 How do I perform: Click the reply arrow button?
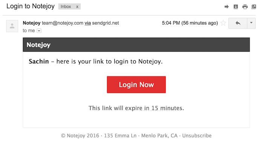238,23
